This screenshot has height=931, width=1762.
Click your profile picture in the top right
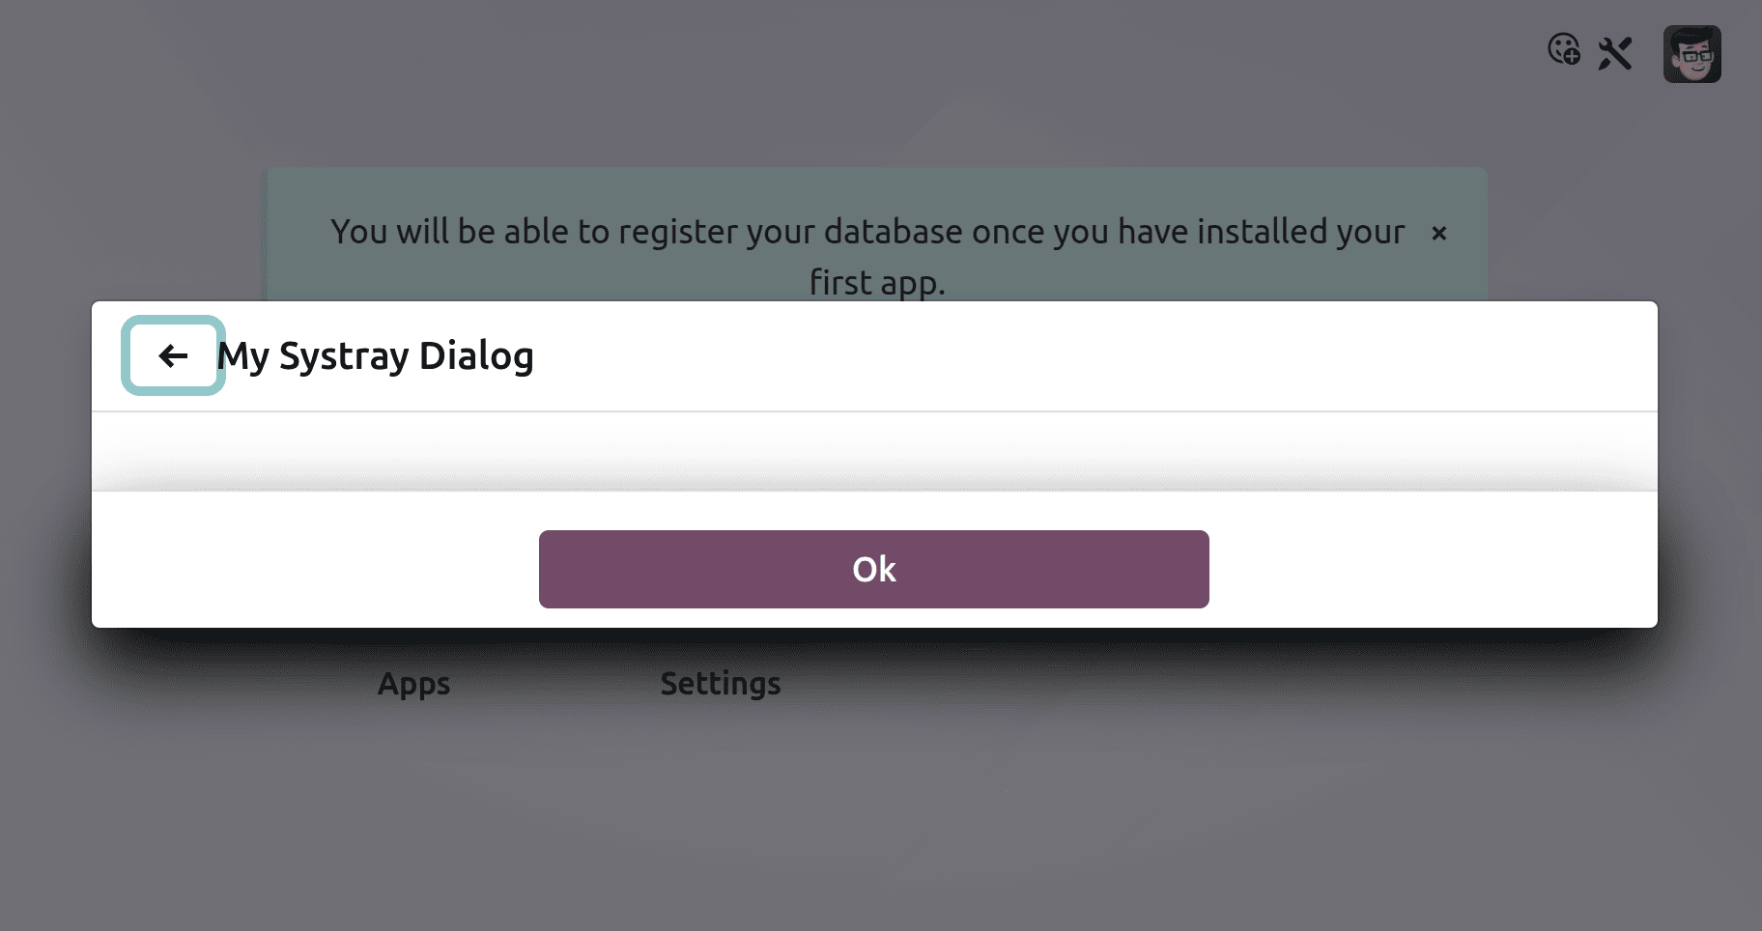[x=1692, y=53]
